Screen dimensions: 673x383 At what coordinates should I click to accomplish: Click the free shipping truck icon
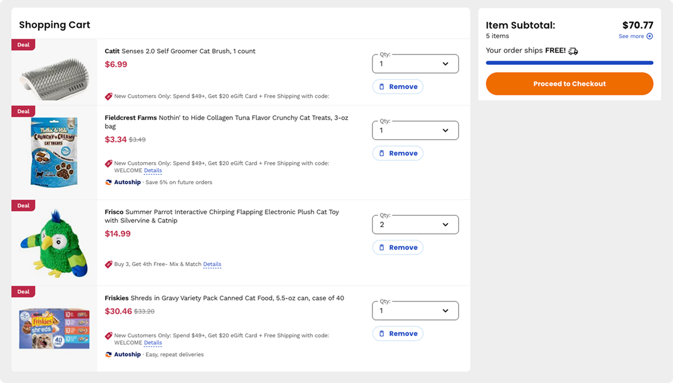573,51
